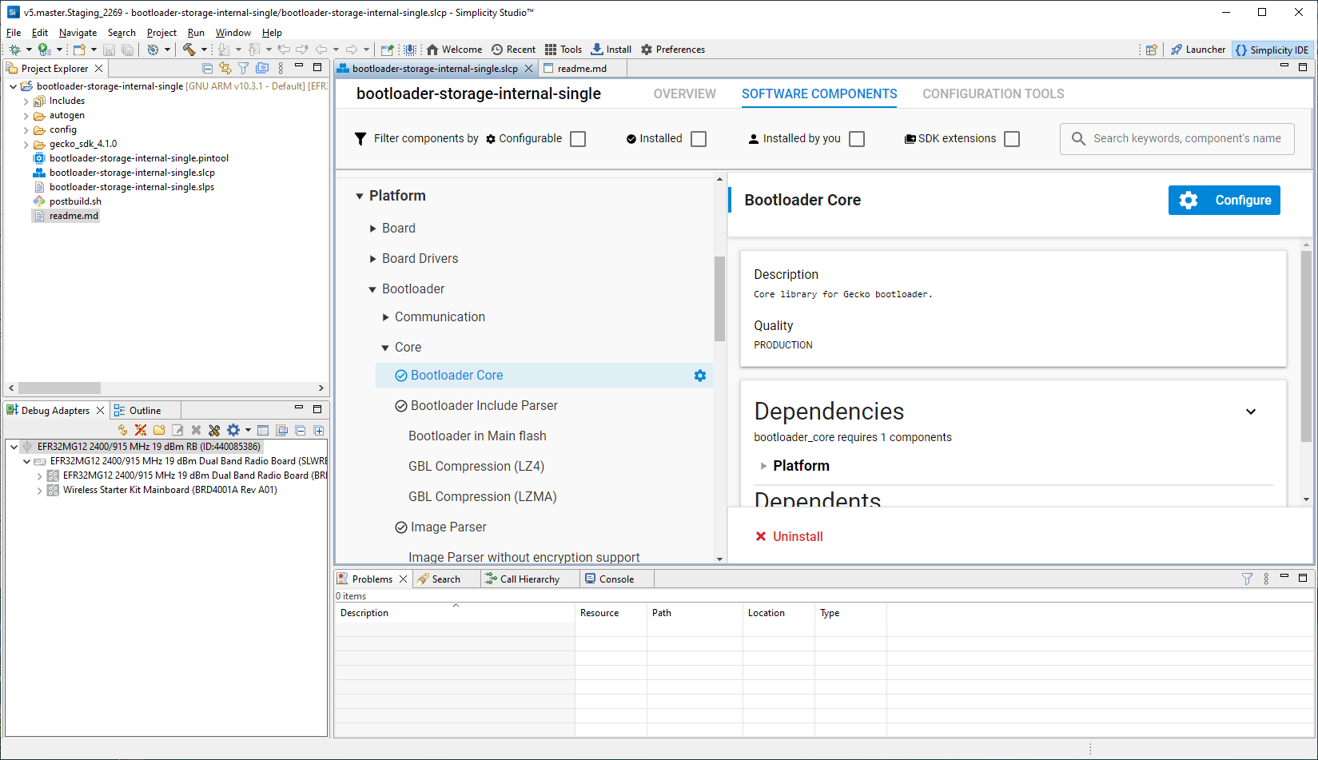1318x760 pixels.
Task: Click the Debug bug icon
Action: pyautogui.click(x=16, y=49)
